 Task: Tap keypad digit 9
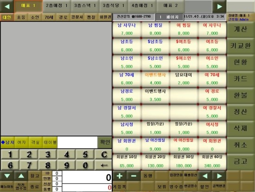point(66,165)
